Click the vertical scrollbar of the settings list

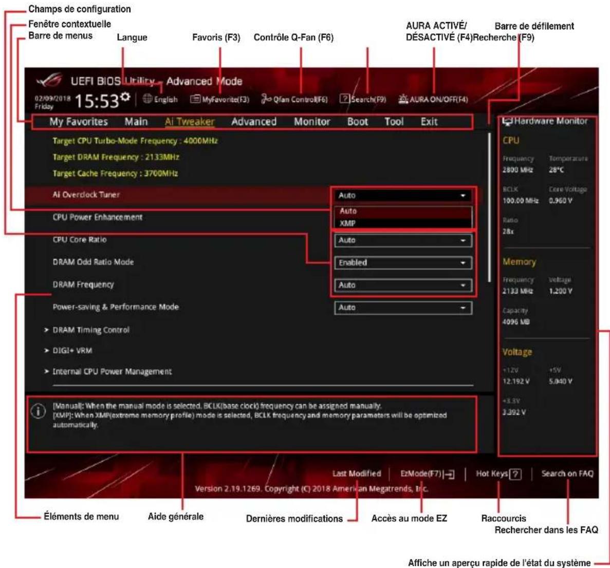489,207
